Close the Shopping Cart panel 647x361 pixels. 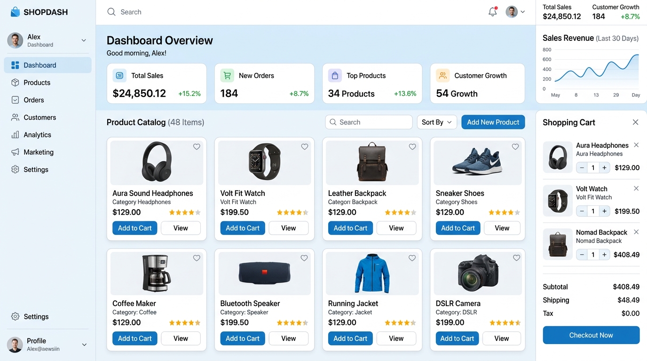(635, 122)
